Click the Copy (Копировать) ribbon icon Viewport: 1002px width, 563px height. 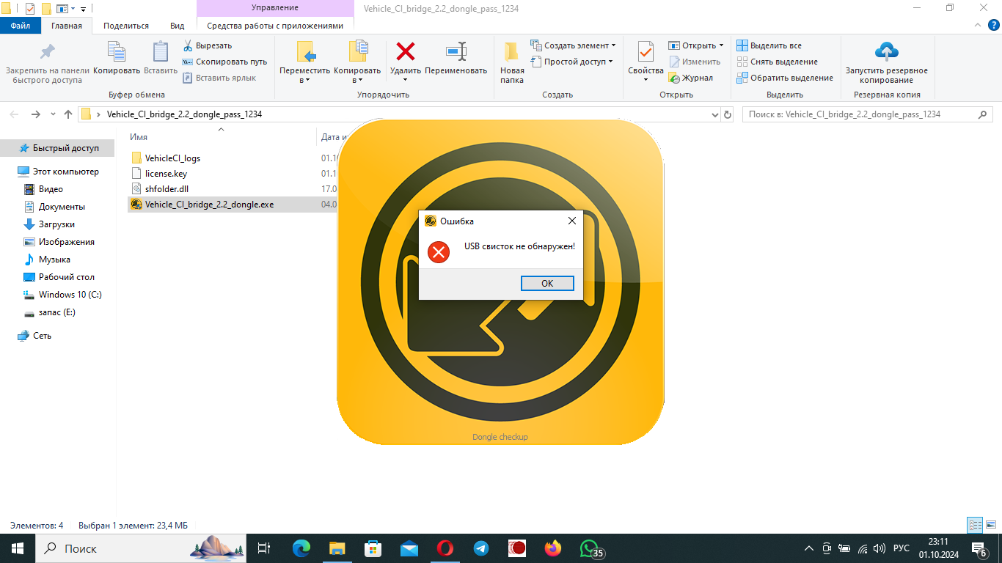coord(117,53)
